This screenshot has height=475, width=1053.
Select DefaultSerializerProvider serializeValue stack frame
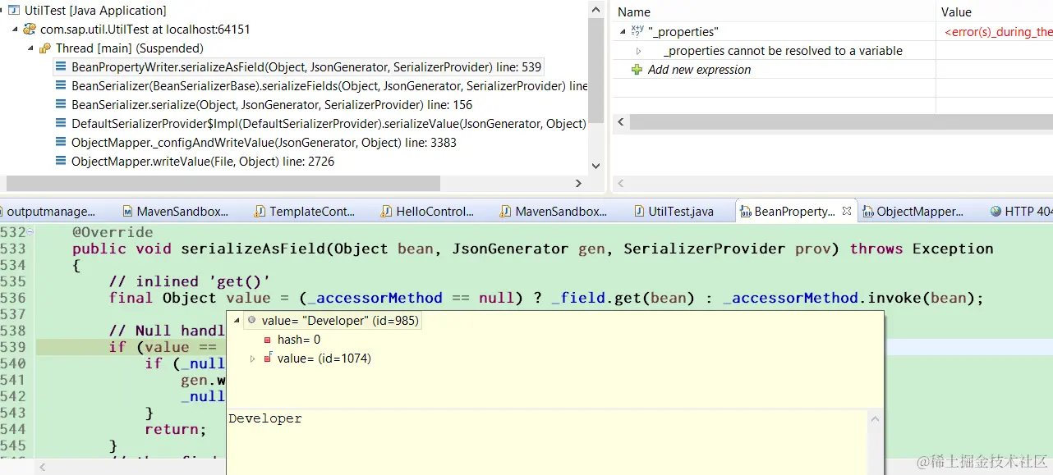[322, 124]
